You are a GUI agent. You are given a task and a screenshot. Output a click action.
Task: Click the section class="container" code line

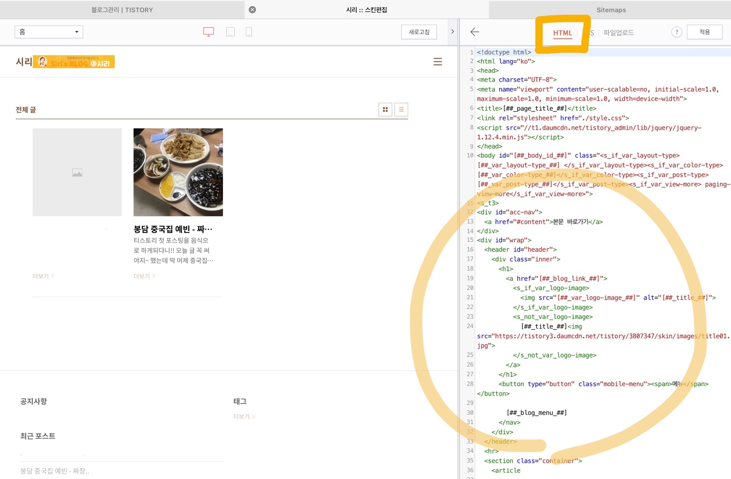[x=533, y=461]
